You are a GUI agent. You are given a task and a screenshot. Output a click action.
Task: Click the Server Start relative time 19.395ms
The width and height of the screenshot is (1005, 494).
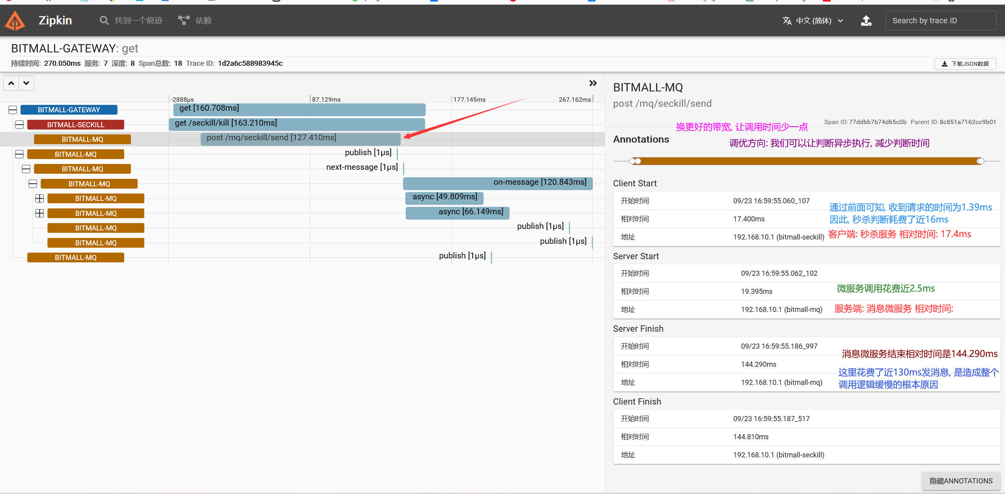757,292
